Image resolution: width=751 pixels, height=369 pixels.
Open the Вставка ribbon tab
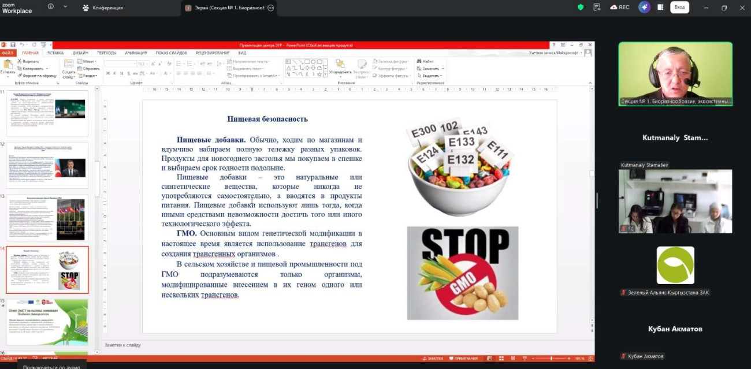click(55, 53)
